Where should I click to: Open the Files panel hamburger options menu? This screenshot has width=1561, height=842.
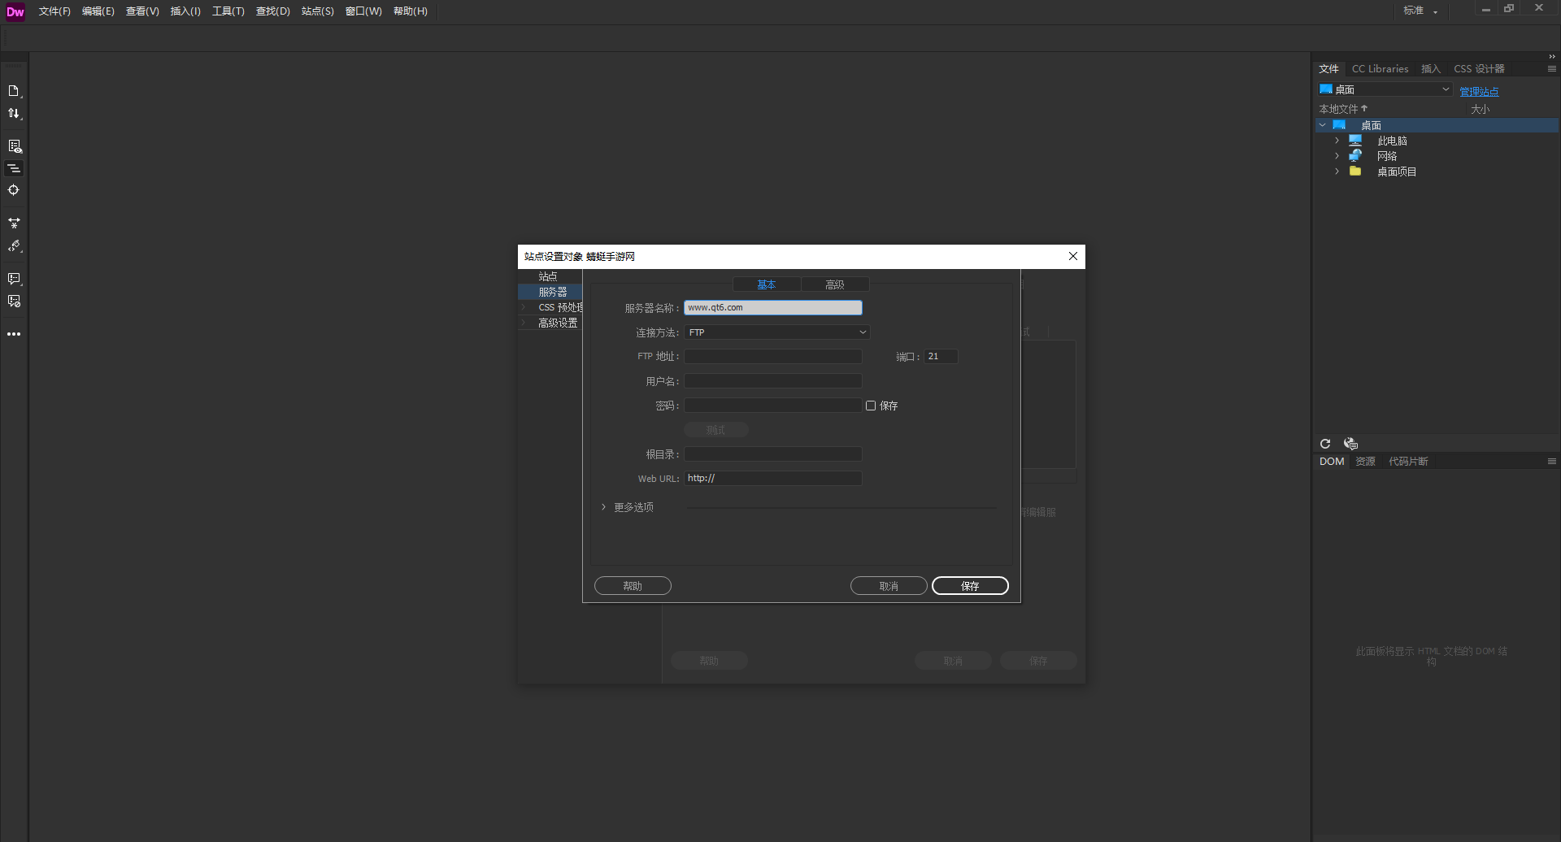[1551, 69]
